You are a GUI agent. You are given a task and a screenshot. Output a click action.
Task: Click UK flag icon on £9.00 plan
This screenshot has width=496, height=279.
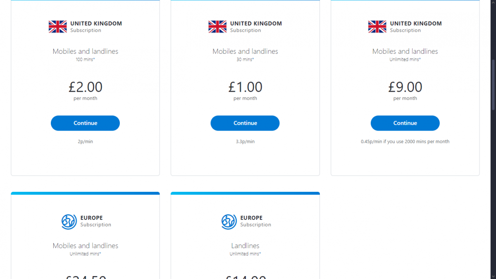377,27
